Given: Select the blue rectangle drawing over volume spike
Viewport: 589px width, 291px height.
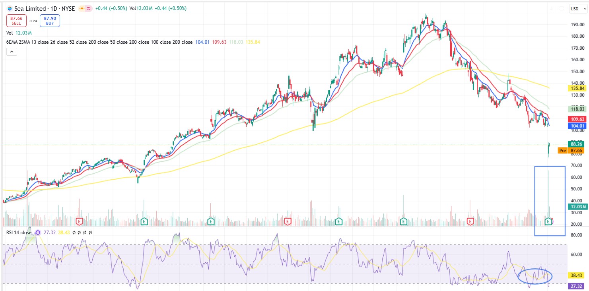Looking at the screenshot, I should [x=535, y=199].
